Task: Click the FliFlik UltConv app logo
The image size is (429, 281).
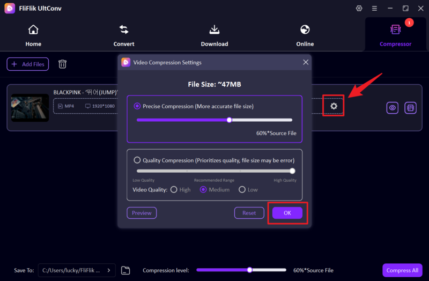Action: tap(10, 8)
